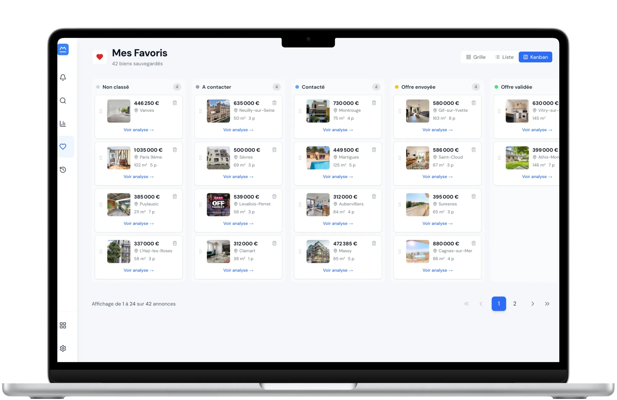The height and width of the screenshot is (400, 617).
Task: Delete the 539 000 € Levallois-Perret card
Action: pos(275,196)
